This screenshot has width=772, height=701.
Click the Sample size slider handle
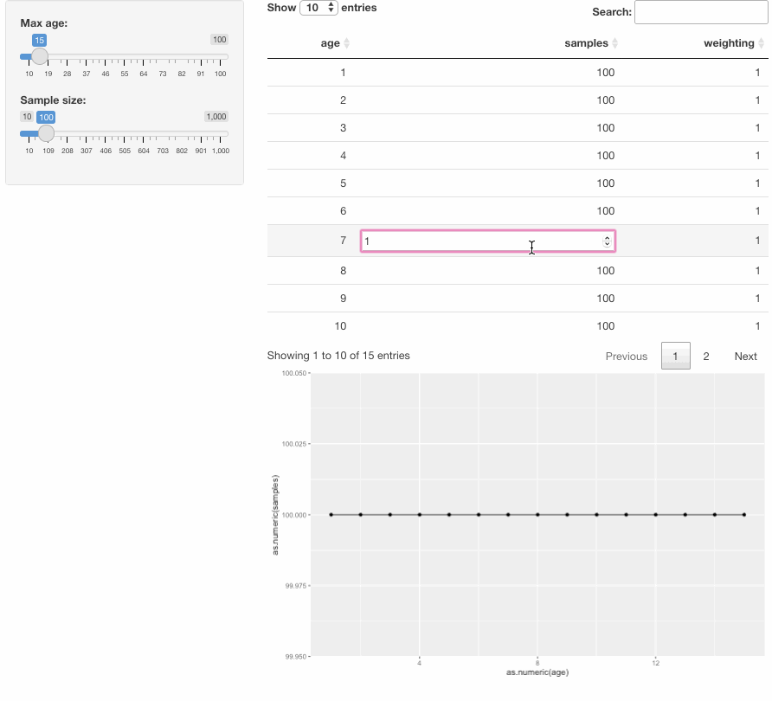(x=46, y=133)
